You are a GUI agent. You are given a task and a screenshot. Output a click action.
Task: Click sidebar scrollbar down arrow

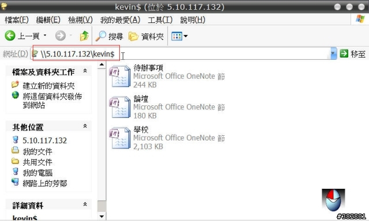tap(101, 216)
